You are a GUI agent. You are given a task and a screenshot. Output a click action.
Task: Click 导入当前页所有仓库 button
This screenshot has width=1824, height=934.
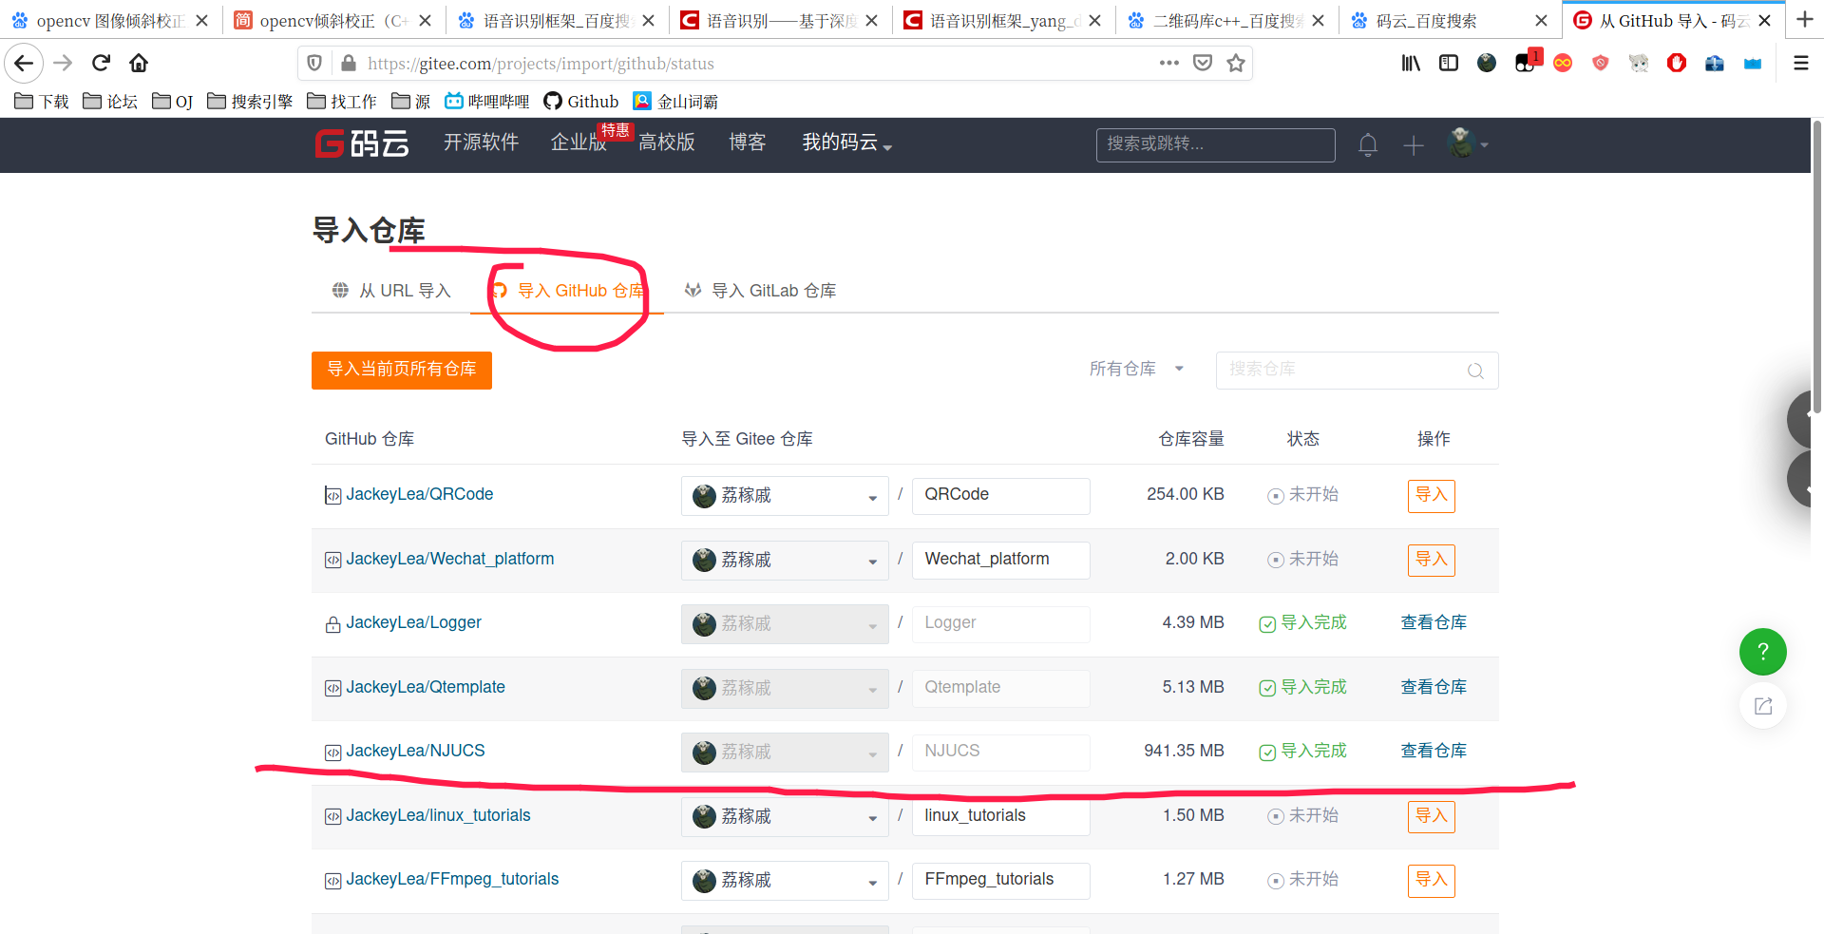(402, 370)
